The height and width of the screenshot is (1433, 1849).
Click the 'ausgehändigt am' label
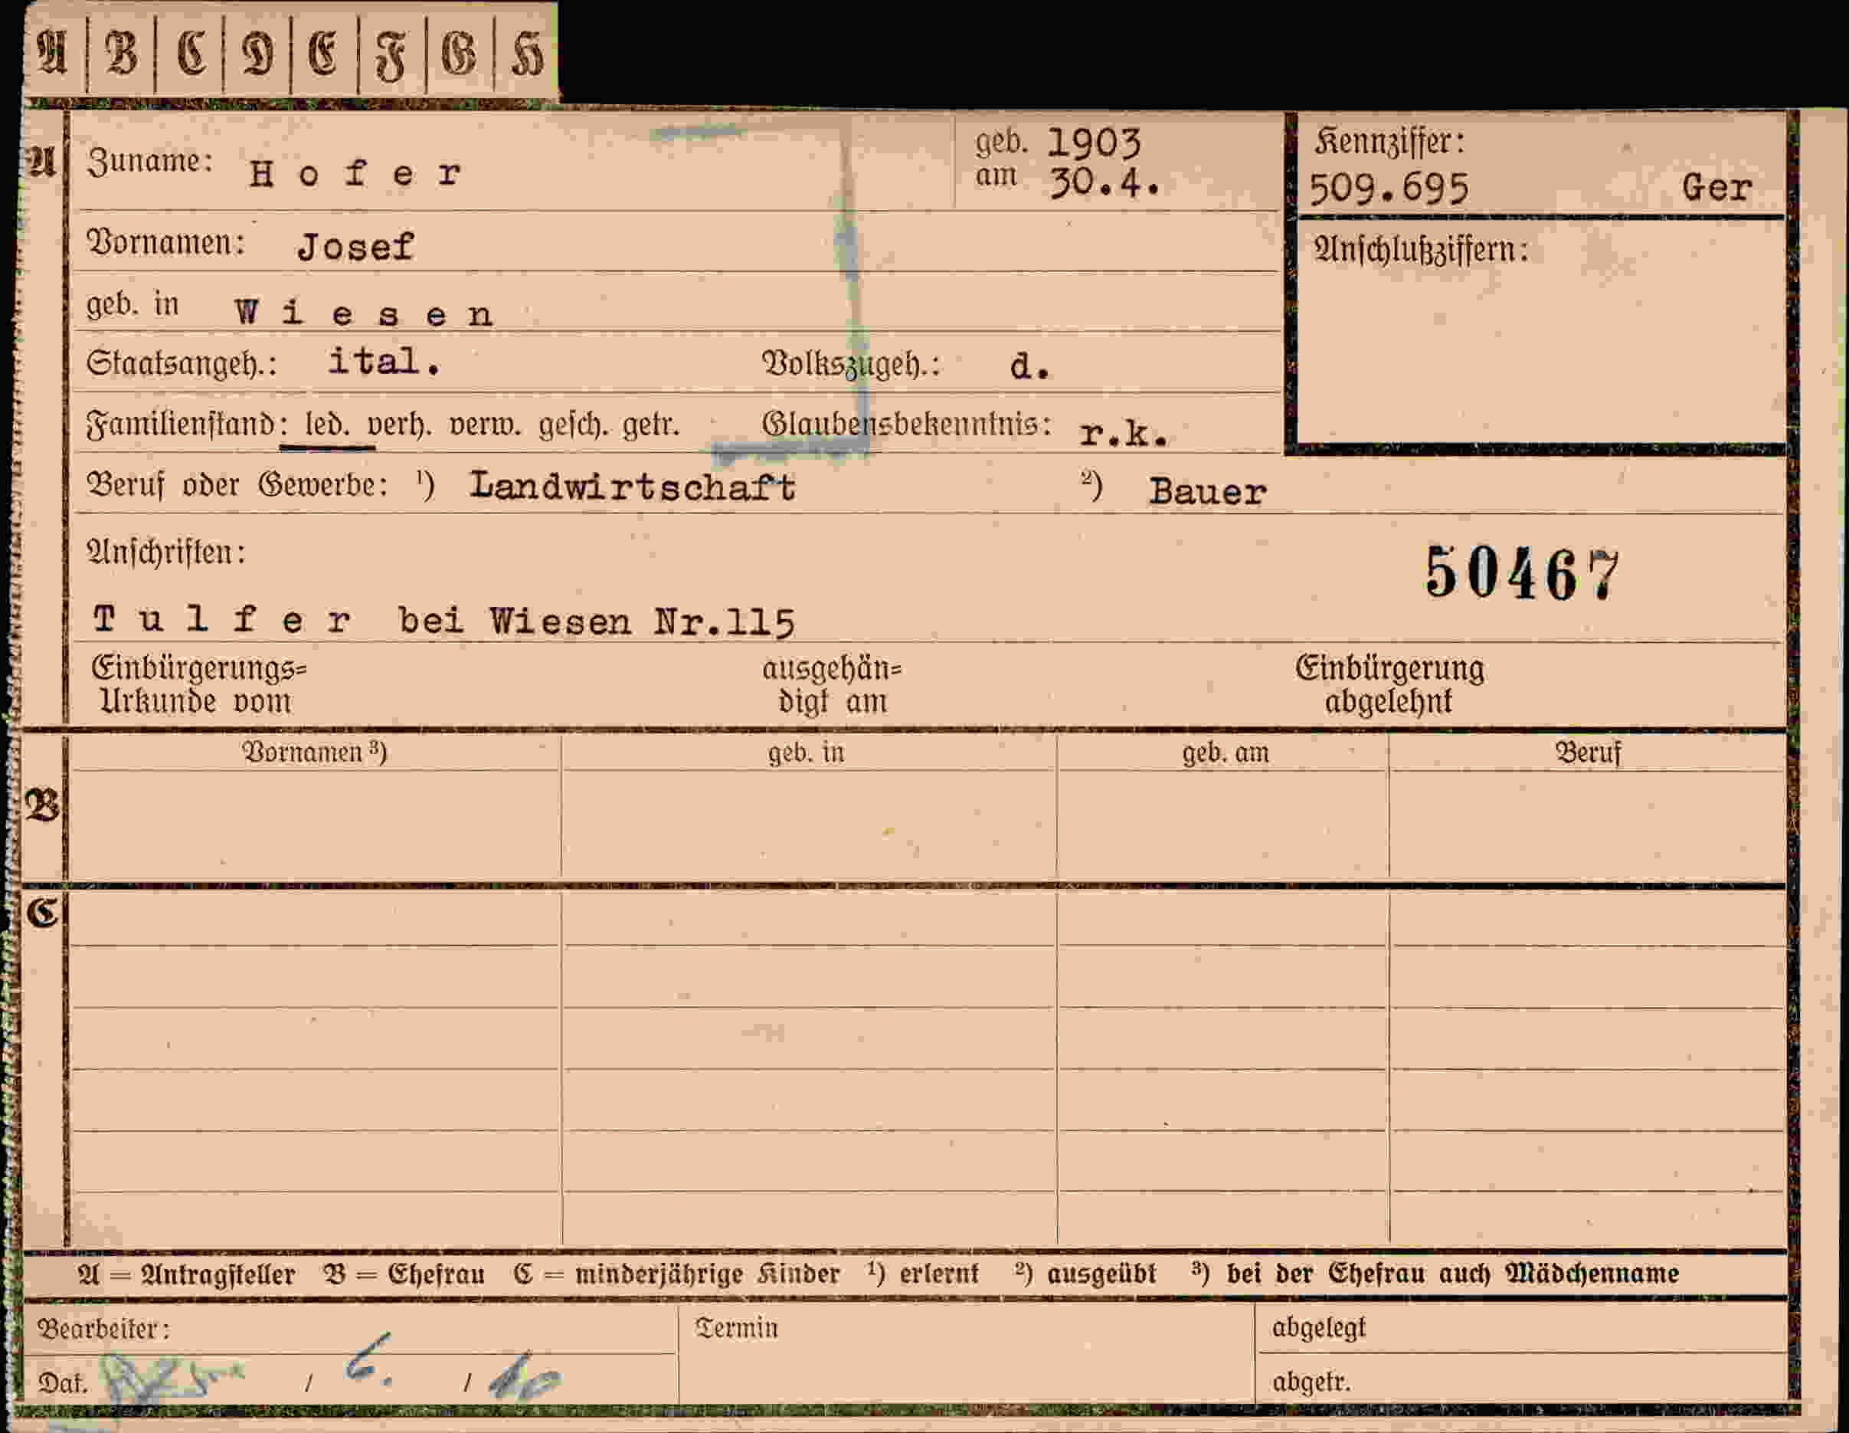833,684
